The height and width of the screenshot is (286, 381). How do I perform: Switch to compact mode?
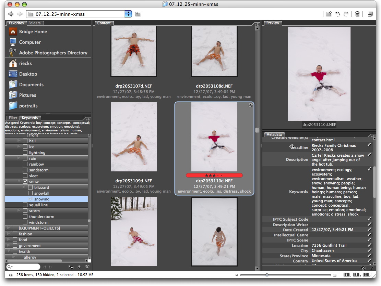370,14
